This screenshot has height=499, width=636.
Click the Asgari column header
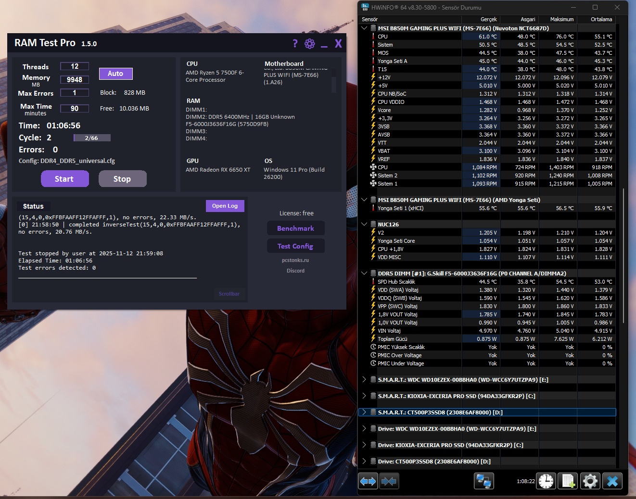click(520, 19)
